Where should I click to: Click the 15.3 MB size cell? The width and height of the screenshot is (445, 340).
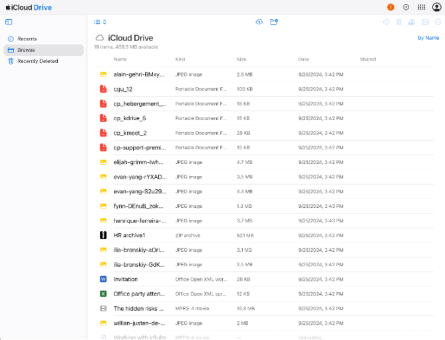click(x=245, y=309)
